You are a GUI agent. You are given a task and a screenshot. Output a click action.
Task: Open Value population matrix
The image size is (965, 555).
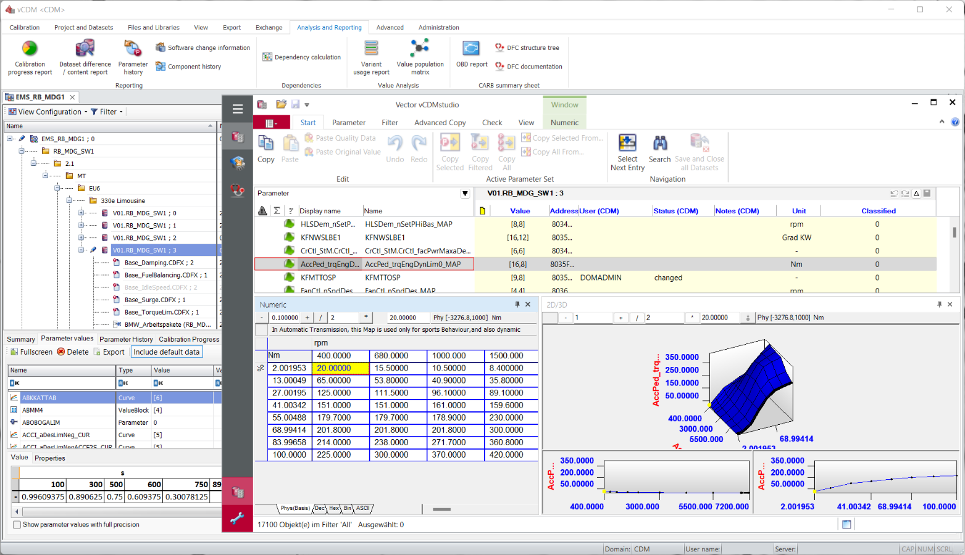coord(420,57)
